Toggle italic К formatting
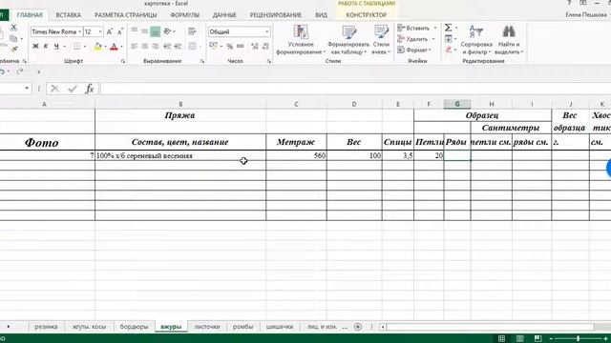The image size is (611, 343). tap(46, 47)
